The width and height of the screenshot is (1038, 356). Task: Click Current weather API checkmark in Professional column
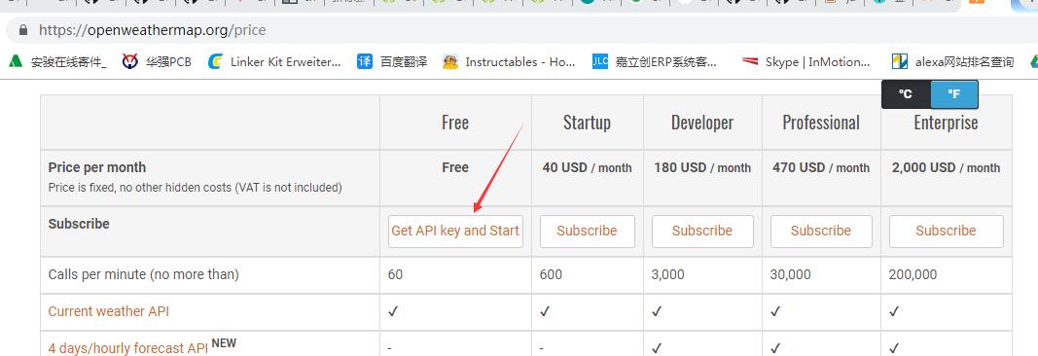coord(775,311)
